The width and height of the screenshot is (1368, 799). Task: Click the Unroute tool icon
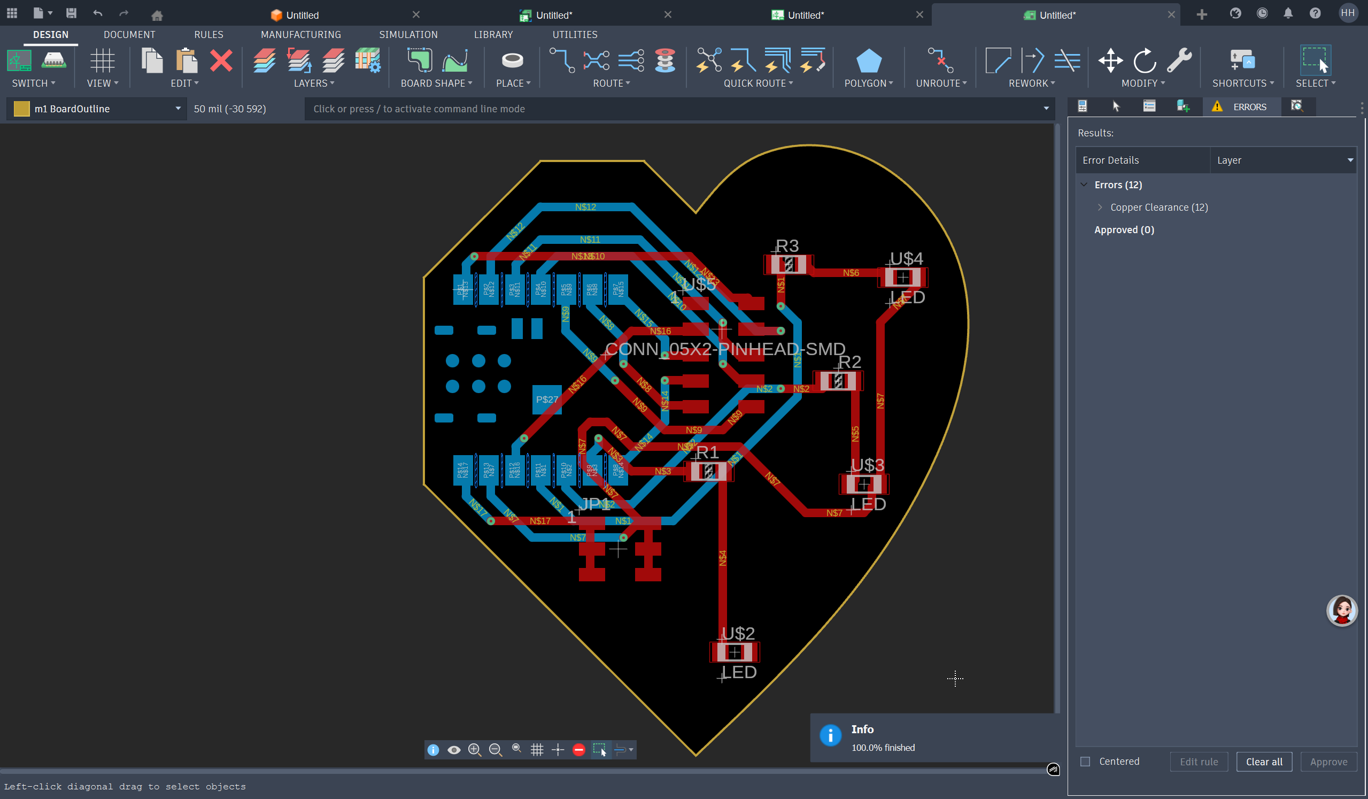[940, 61]
